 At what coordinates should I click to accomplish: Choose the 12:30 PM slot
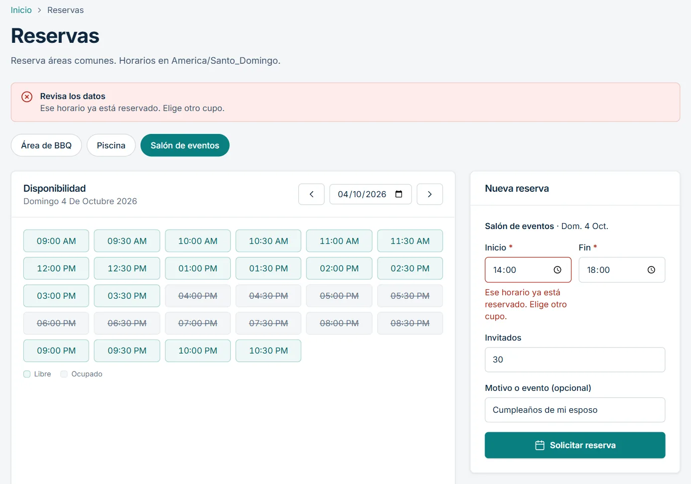(127, 268)
